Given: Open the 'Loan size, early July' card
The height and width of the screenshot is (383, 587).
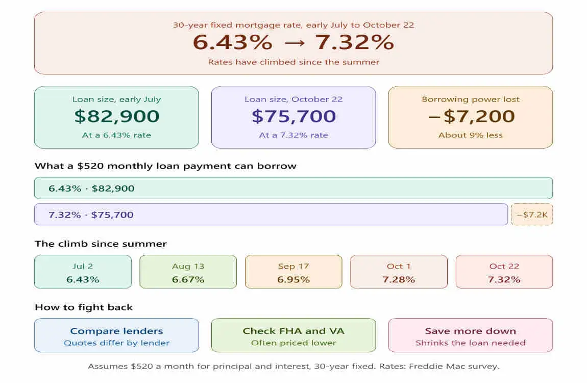Looking at the screenshot, I should tap(116, 117).
